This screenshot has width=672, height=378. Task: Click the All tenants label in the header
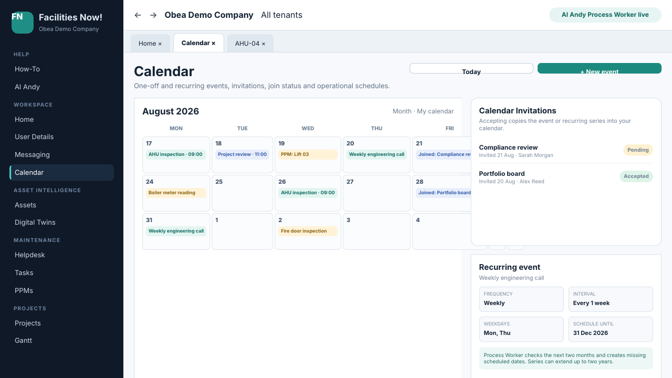281,15
